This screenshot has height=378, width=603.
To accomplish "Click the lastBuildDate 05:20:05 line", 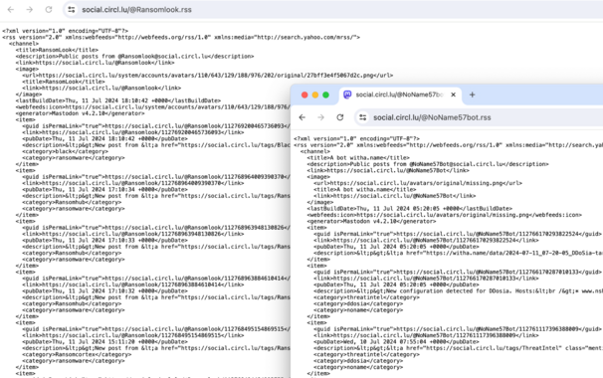I will pos(410,209).
